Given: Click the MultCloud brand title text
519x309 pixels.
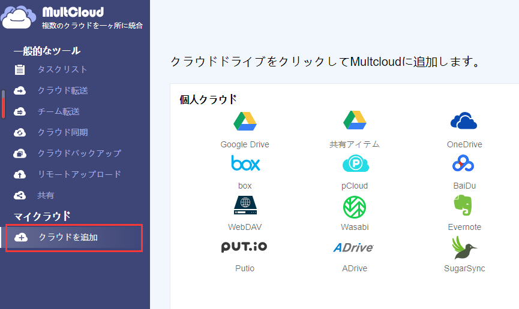Looking at the screenshot, I should click(73, 12).
